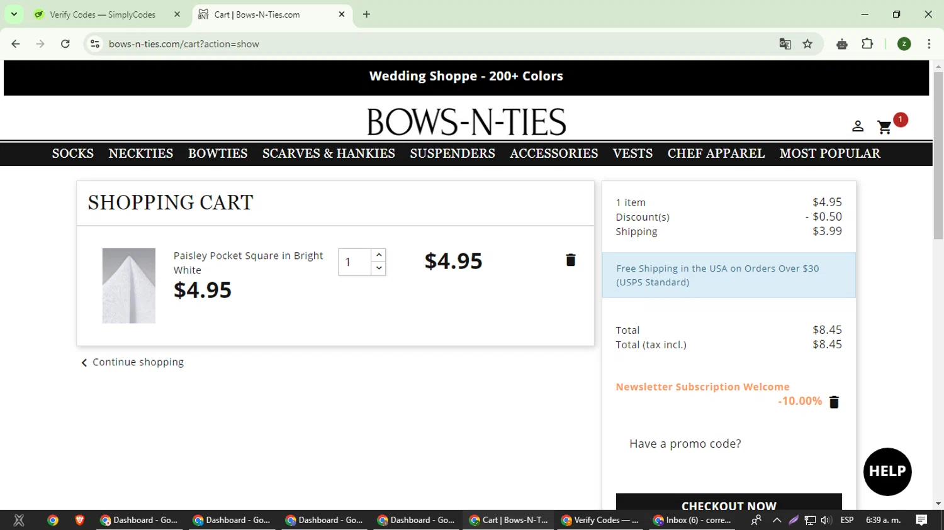Click the pocket square product thumbnail

coord(129,285)
